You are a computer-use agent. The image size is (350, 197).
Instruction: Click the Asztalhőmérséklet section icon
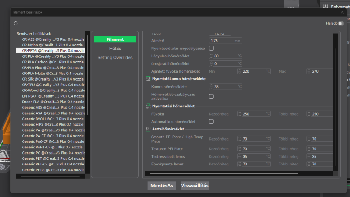point(148,129)
